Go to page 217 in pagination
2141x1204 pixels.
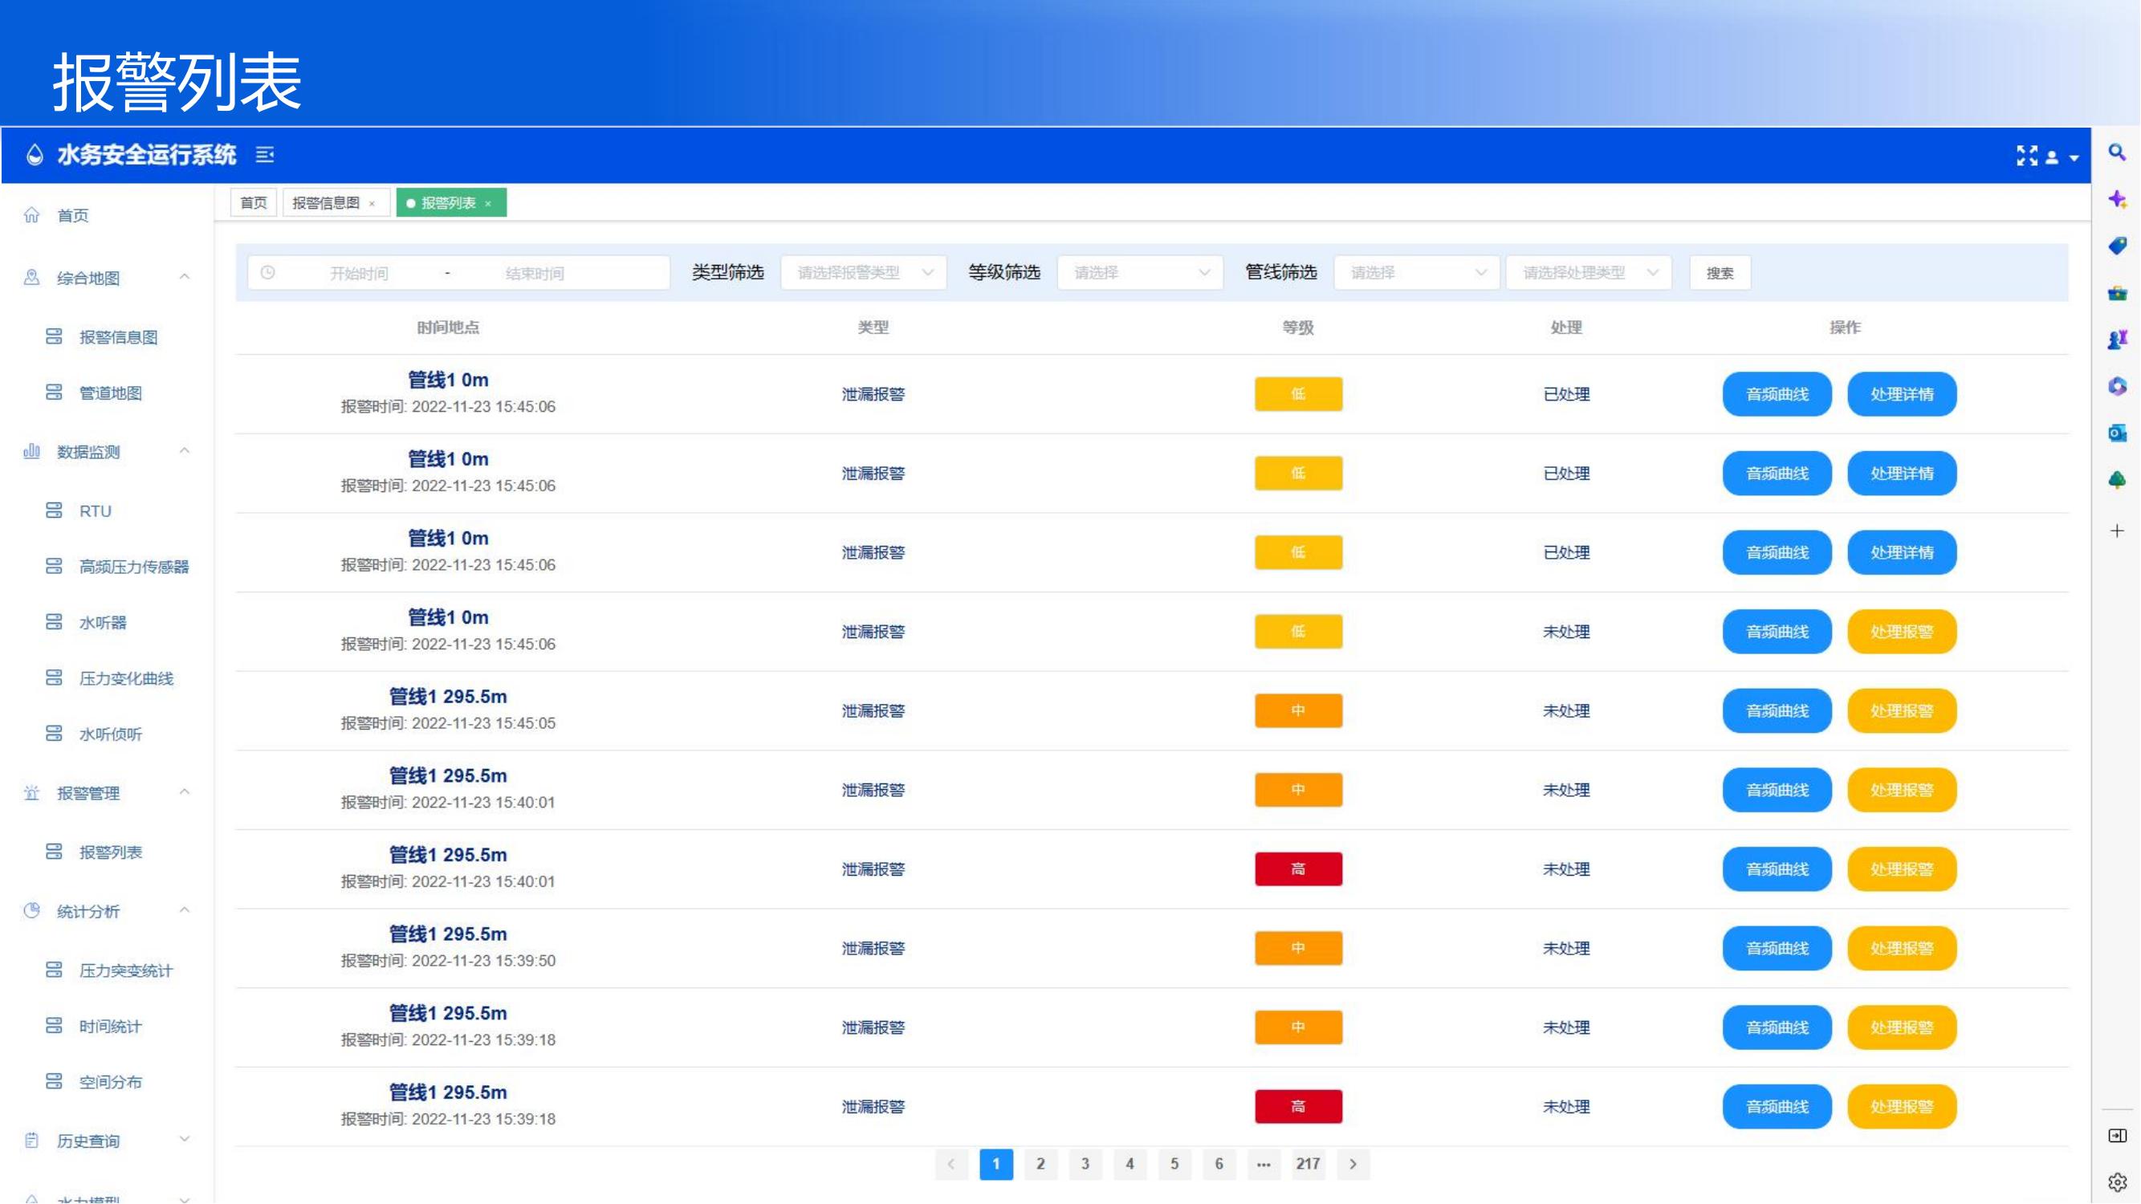pyautogui.click(x=1308, y=1164)
